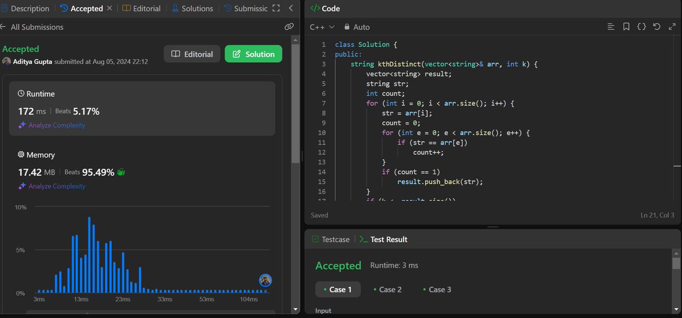
Task: Select Case 2 result
Action: click(x=387, y=289)
